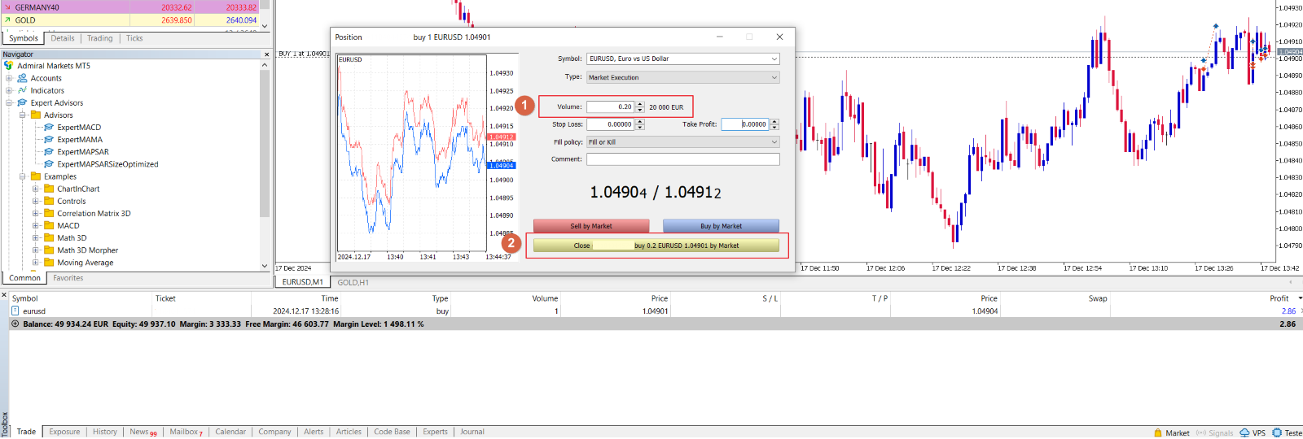Open the Fill policy dropdown

coord(774,141)
